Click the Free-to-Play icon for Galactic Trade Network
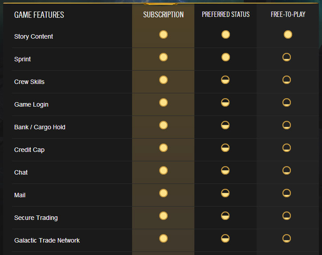The image size is (322, 255). click(288, 239)
